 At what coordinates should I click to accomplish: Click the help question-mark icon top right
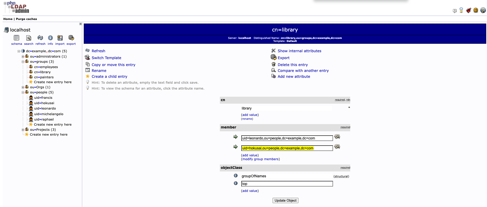pyautogui.click(x=483, y=10)
